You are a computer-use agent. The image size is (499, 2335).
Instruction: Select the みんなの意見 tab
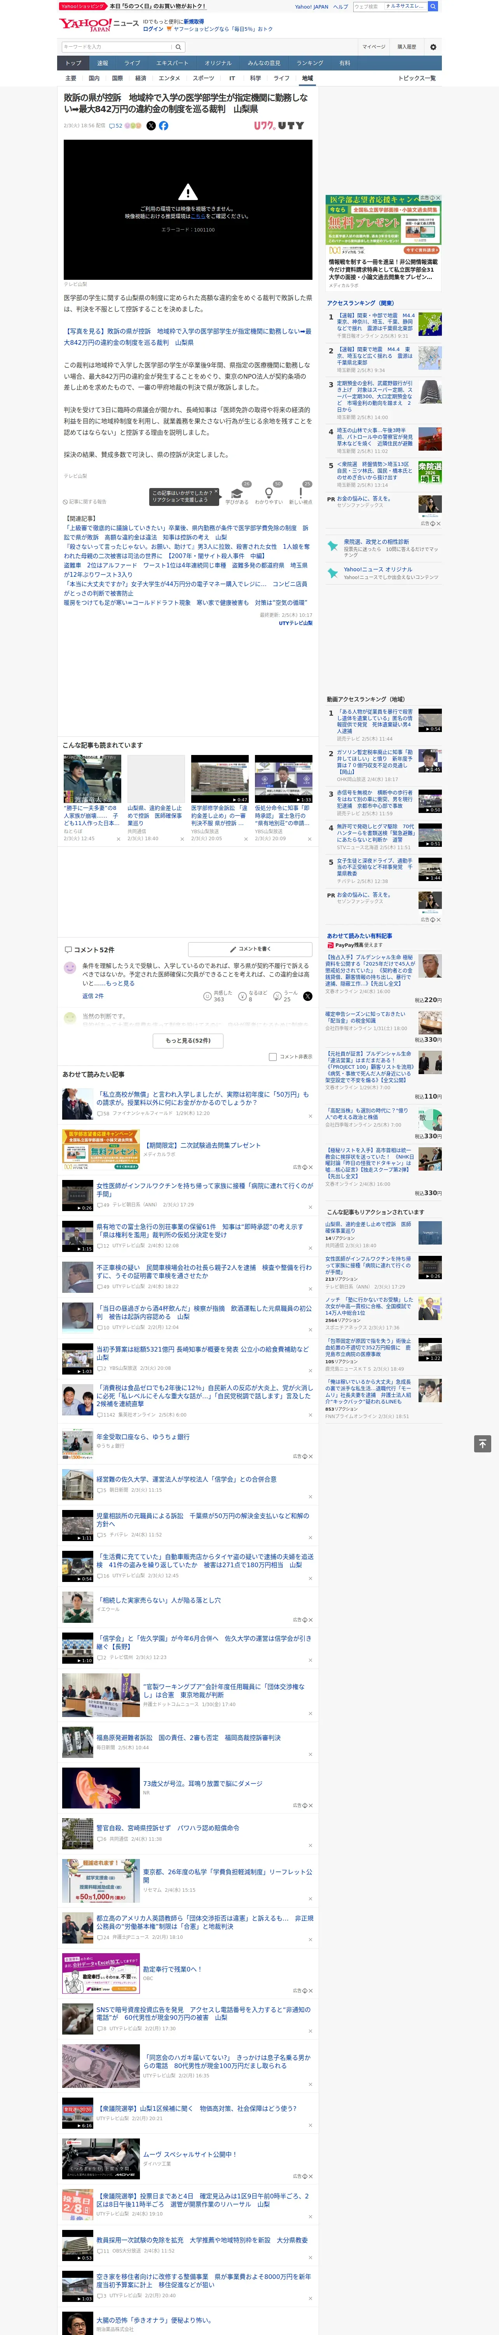[263, 63]
